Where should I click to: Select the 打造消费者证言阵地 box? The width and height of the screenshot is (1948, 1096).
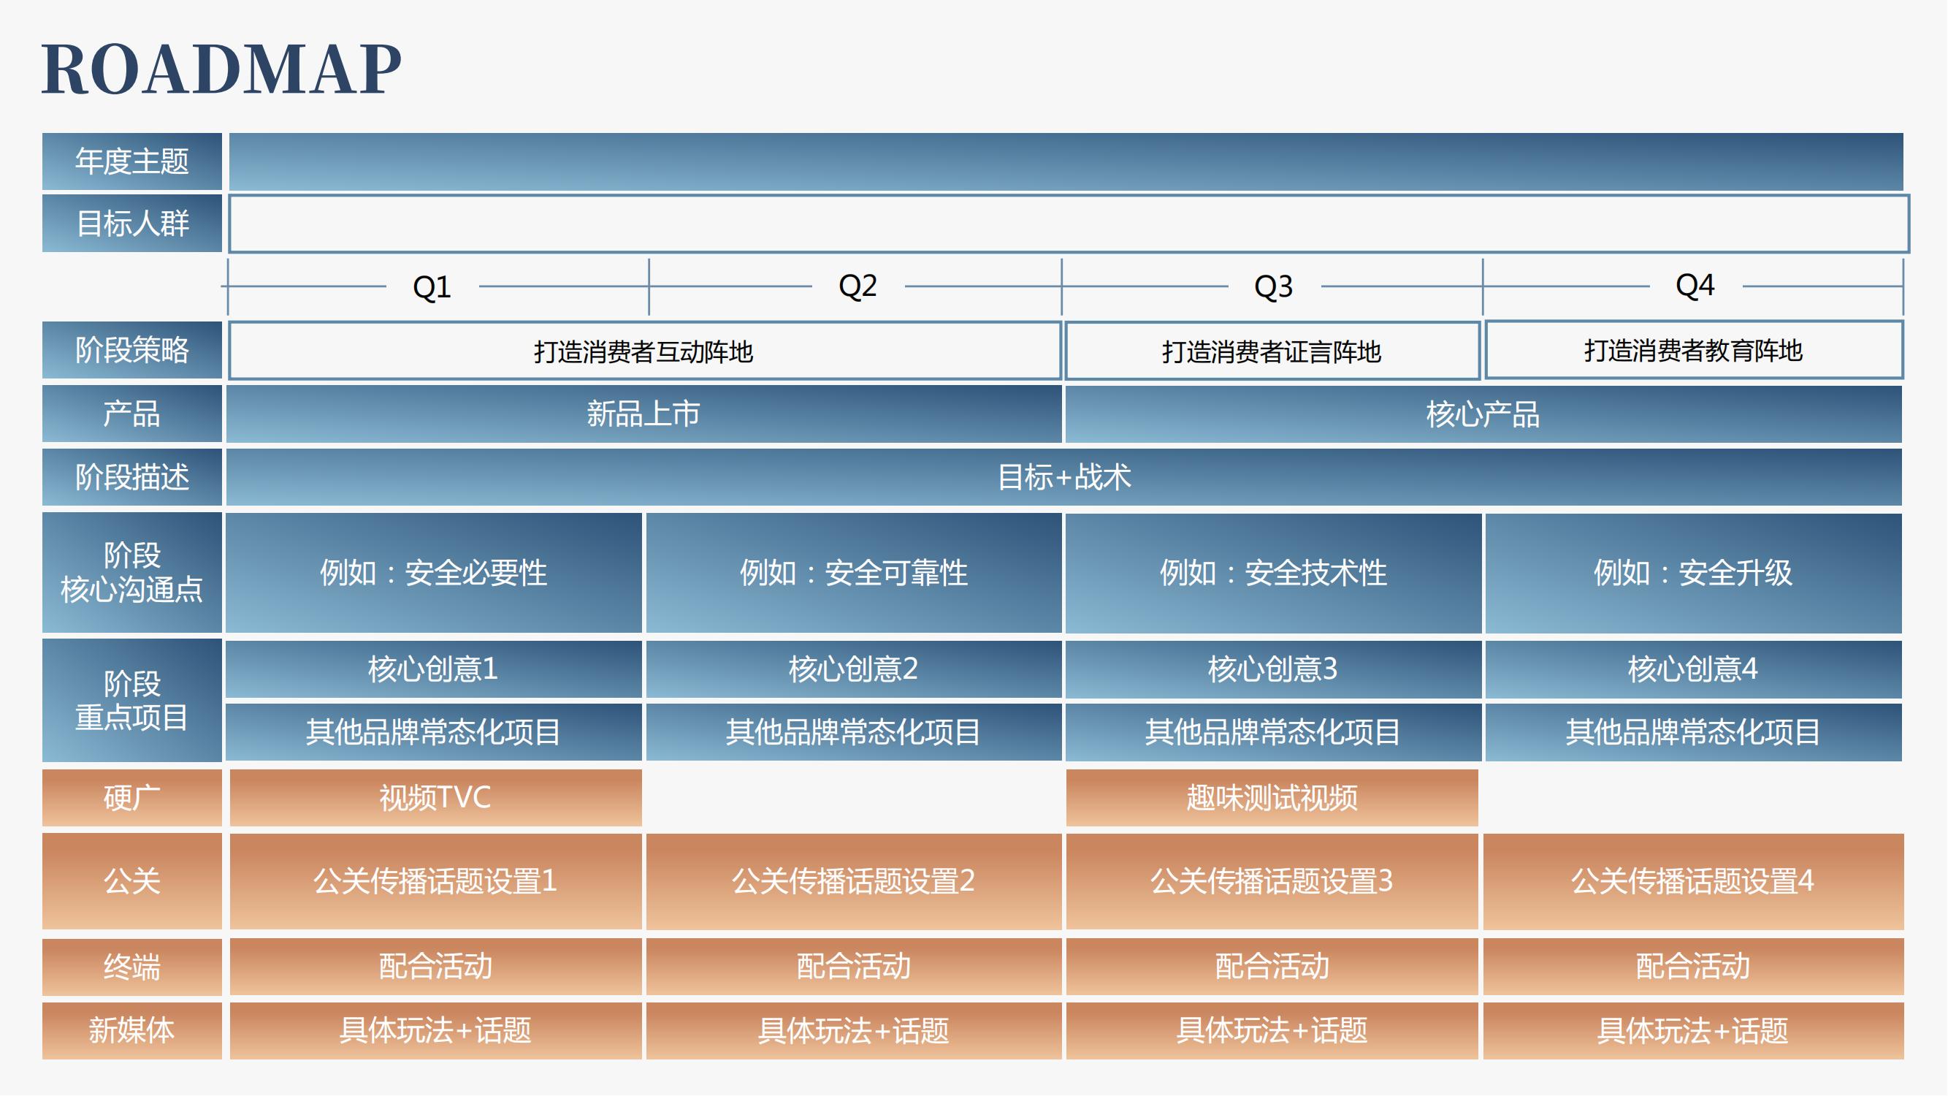[x=1272, y=350]
